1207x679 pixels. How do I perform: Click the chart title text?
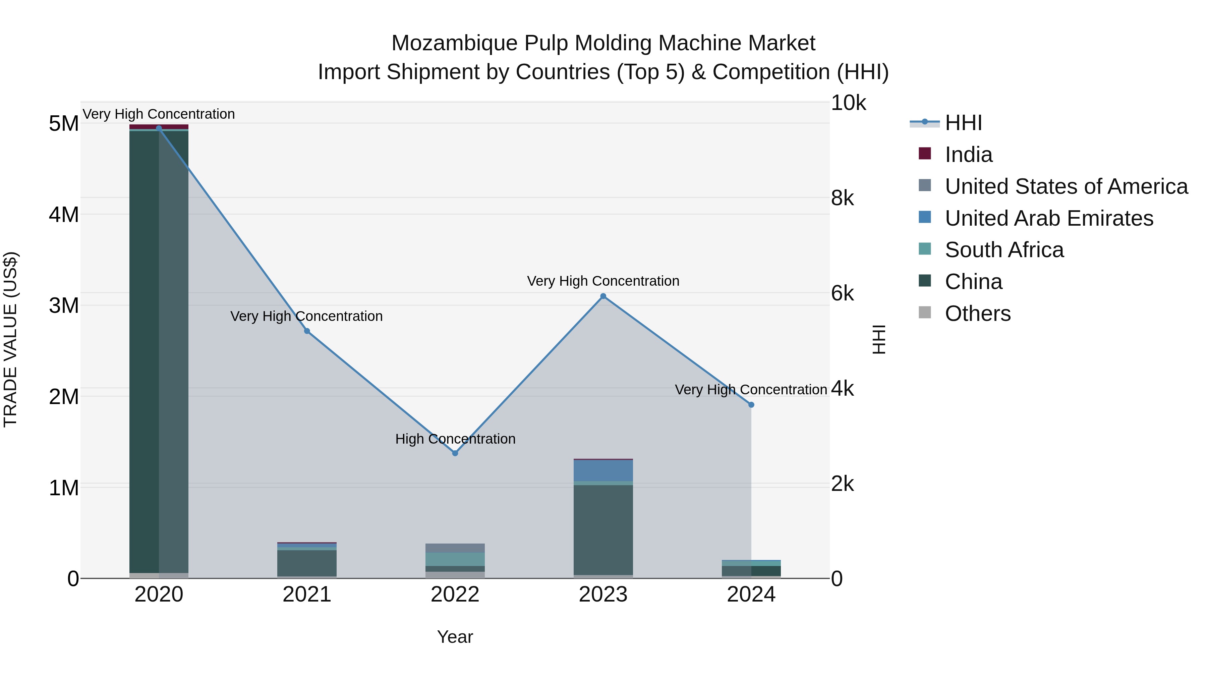(x=603, y=57)
